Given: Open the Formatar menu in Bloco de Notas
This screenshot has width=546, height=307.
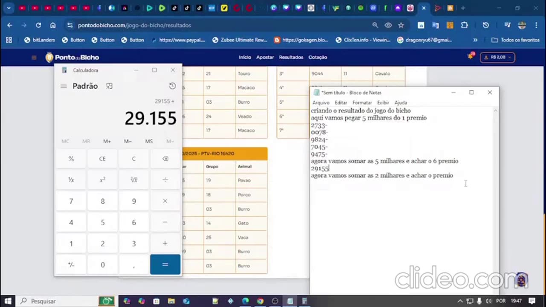Looking at the screenshot, I should tap(362, 102).
